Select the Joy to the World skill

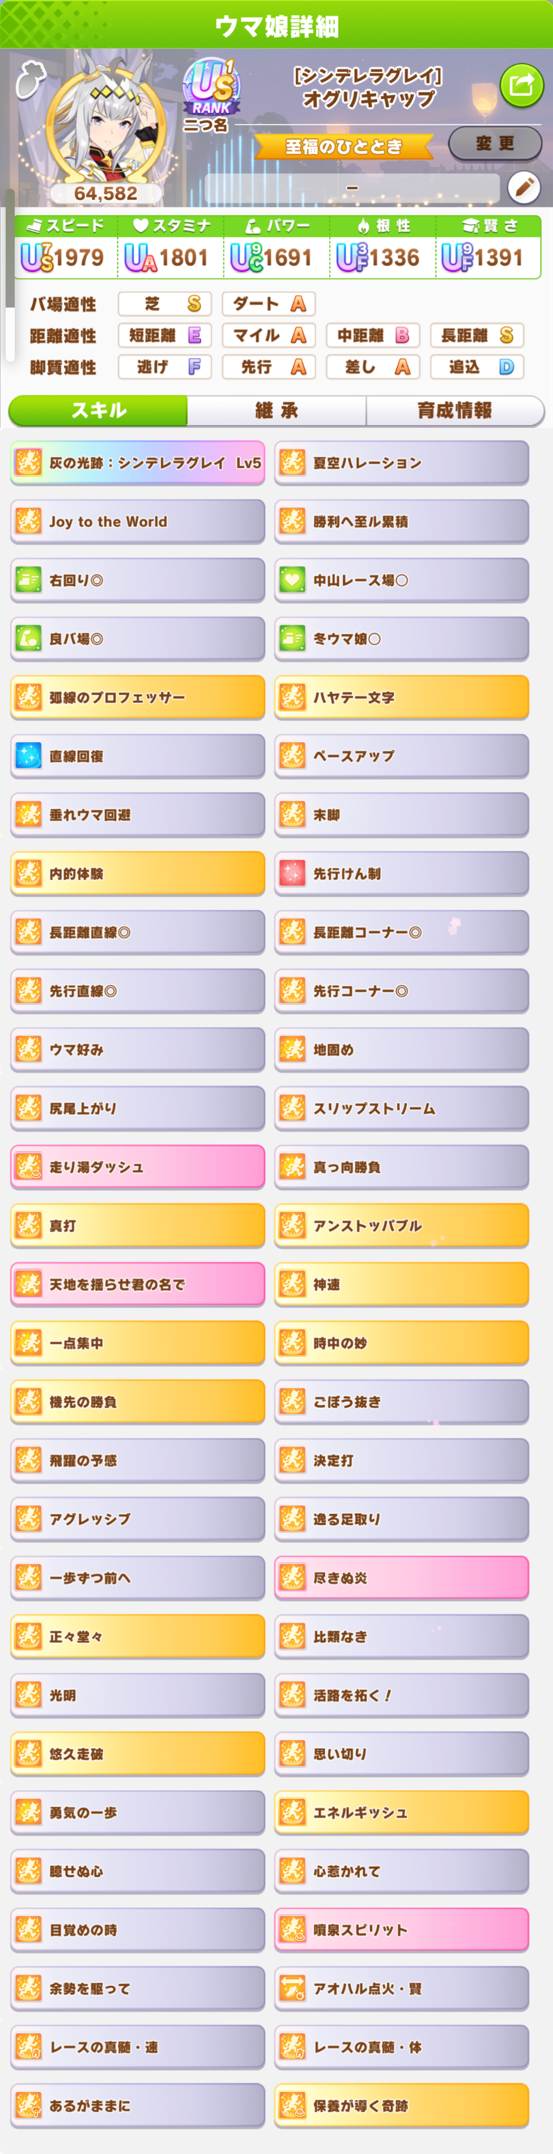[138, 522]
